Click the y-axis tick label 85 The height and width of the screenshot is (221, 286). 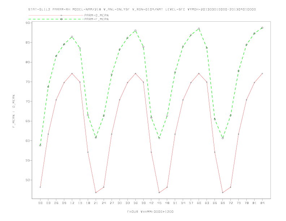coord(27,43)
